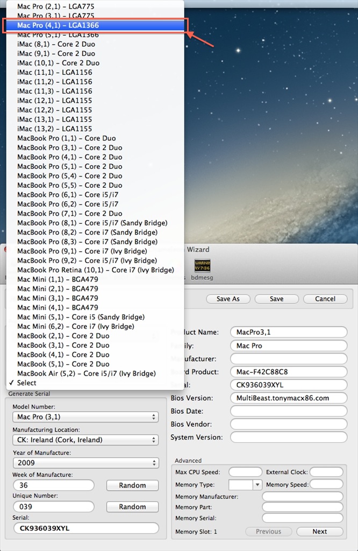Open the Manufacturing Location dropdown

coord(85,440)
